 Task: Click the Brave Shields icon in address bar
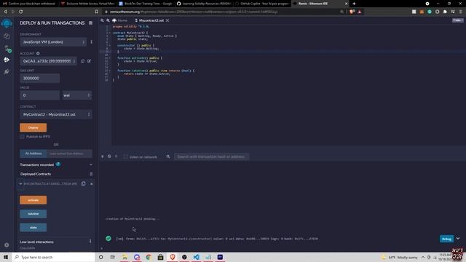(352, 12)
